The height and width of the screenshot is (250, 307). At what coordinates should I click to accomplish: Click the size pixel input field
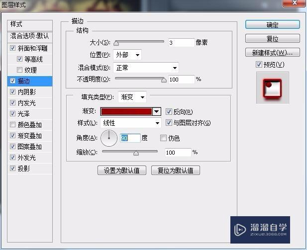pos(181,43)
